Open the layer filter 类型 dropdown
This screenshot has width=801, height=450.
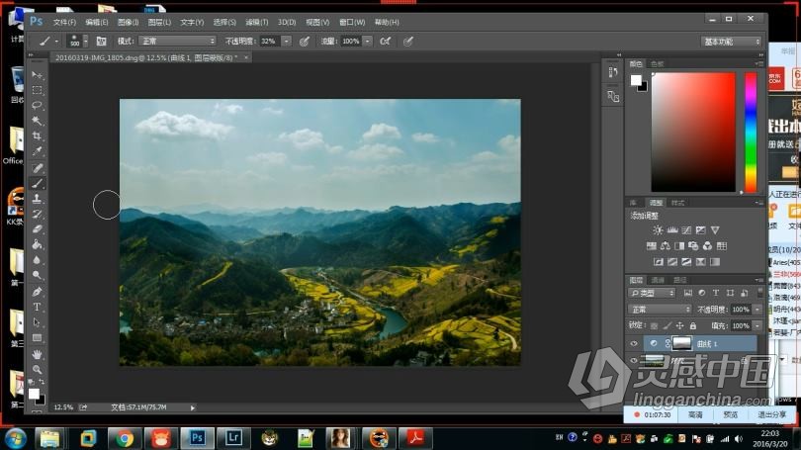tap(652, 293)
